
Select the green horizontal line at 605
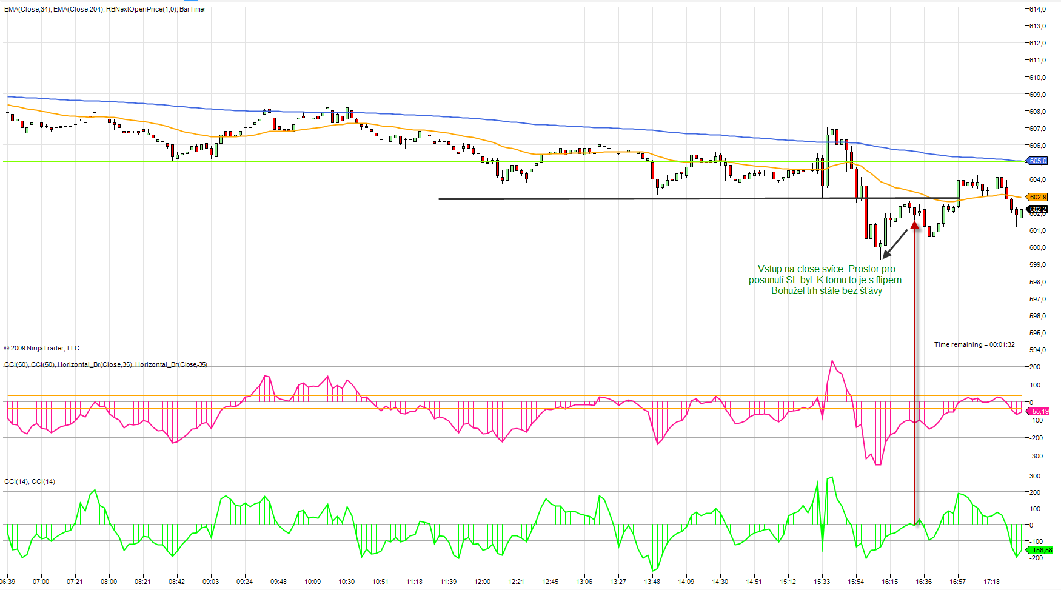coord(303,162)
